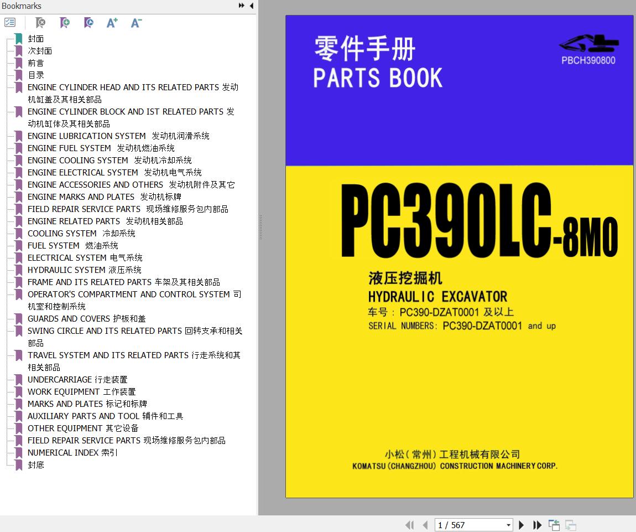
Task: Go to the next page
Action: (x=521, y=525)
